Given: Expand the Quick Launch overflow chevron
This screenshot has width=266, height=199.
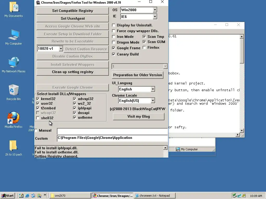Looking at the screenshot, I should pos(45,195).
